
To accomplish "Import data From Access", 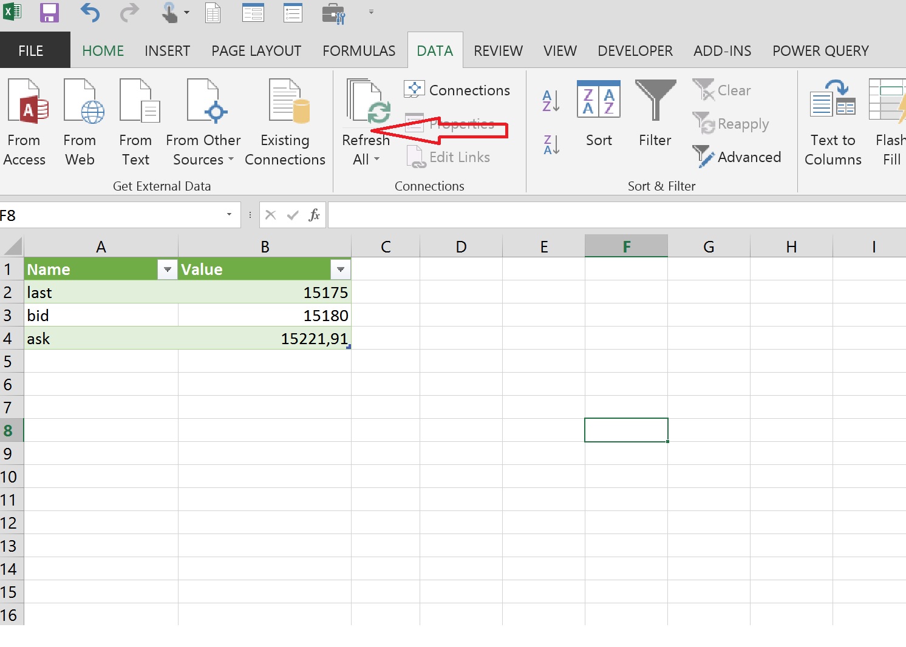I will pyautogui.click(x=25, y=123).
